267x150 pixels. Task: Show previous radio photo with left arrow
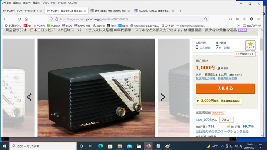(29, 97)
